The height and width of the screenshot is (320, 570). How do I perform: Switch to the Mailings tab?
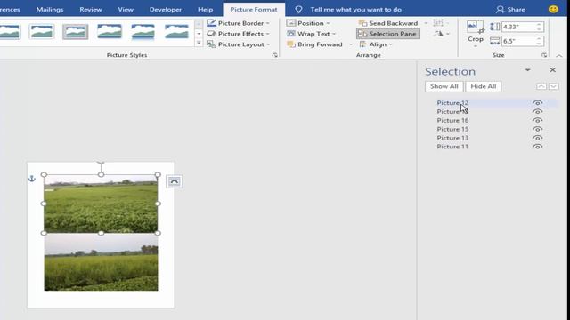point(50,10)
